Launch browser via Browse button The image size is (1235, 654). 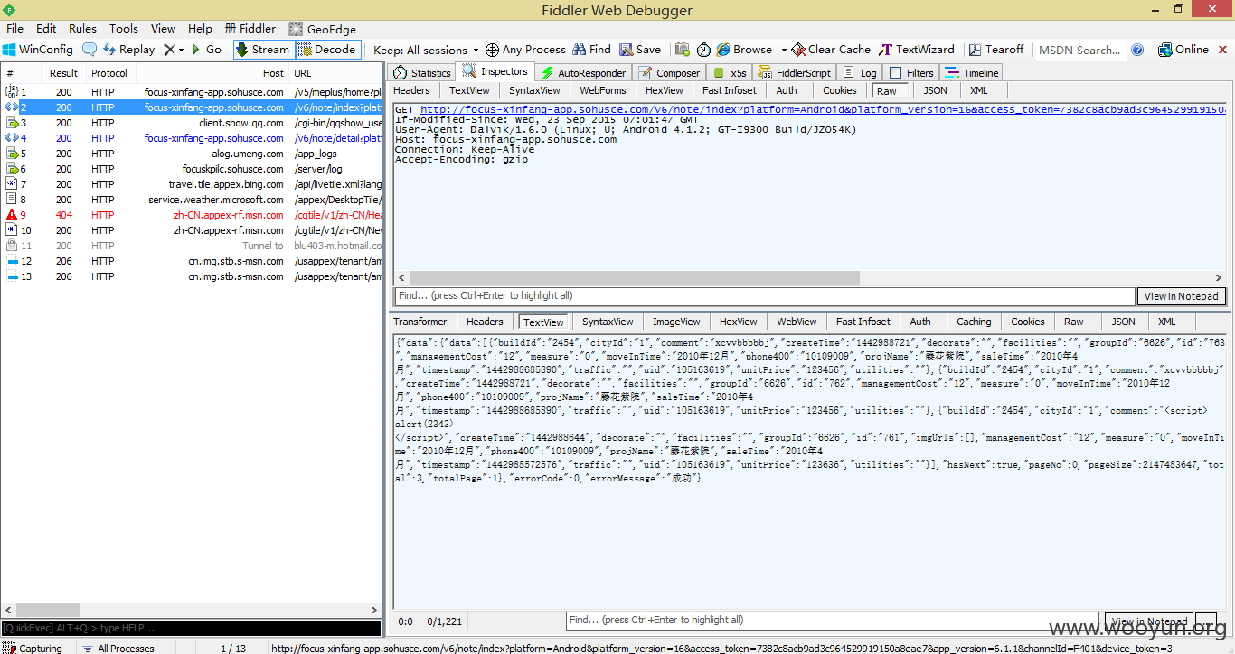pos(744,50)
